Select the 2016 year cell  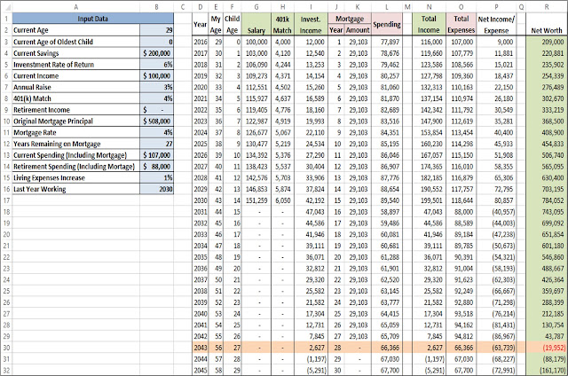click(201, 42)
